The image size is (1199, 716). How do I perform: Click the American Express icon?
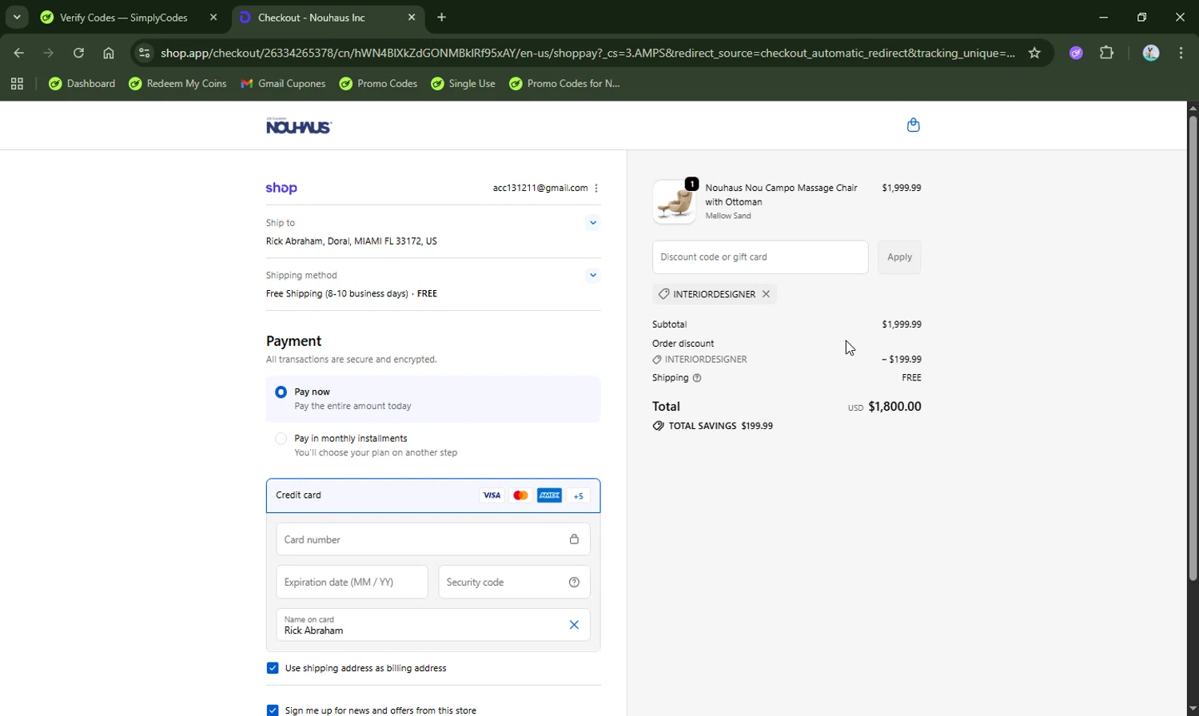(549, 495)
